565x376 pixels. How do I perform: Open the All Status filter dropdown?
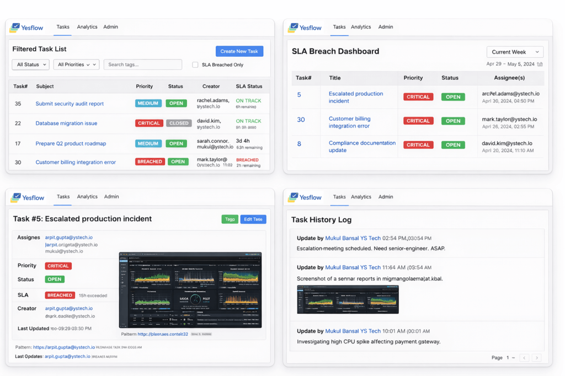30,65
